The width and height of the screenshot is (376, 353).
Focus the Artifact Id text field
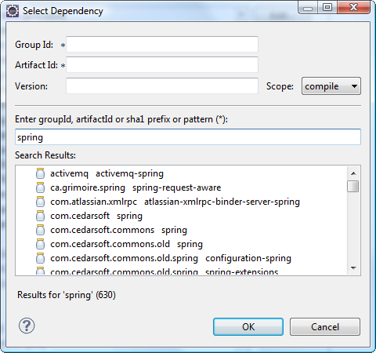click(162, 64)
